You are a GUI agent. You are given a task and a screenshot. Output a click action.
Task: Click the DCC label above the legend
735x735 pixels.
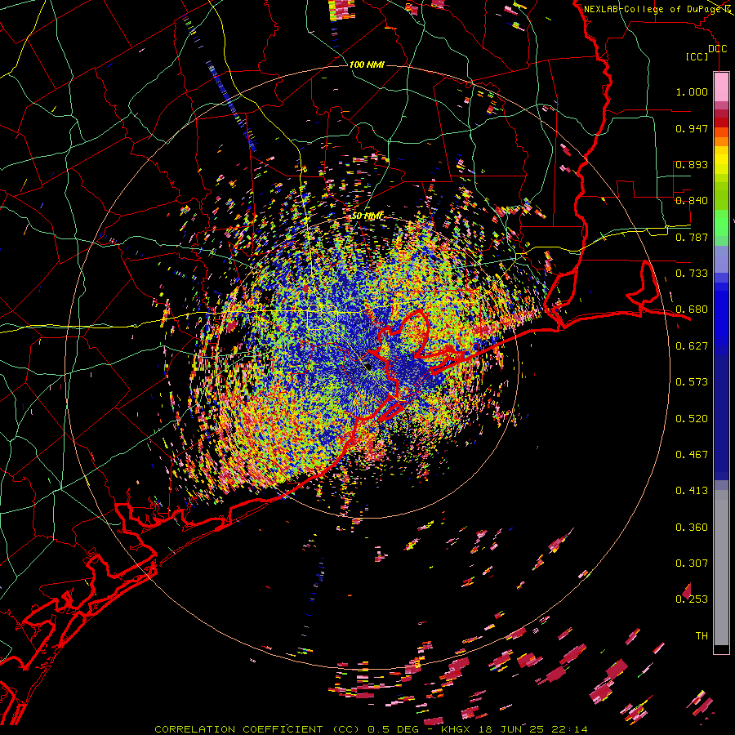pyautogui.click(x=717, y=49)
